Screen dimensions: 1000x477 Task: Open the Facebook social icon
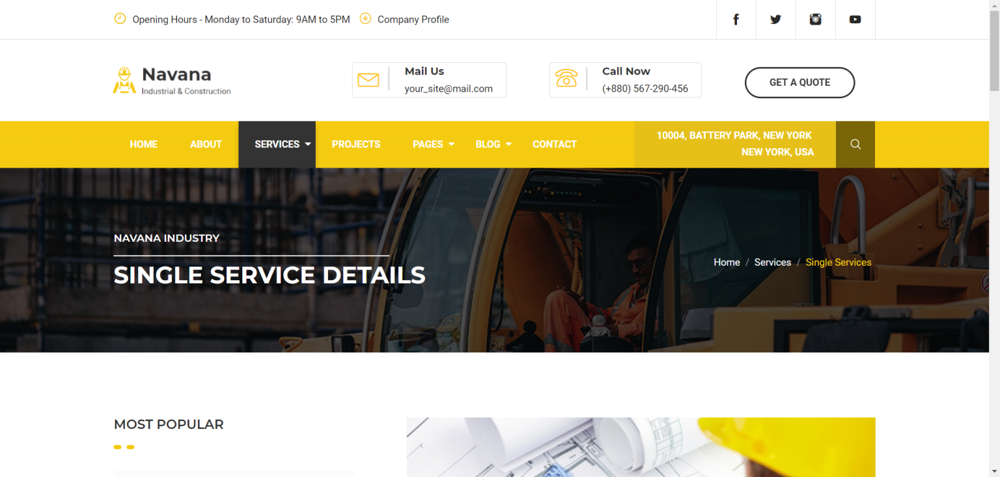(x=736, y=19)
